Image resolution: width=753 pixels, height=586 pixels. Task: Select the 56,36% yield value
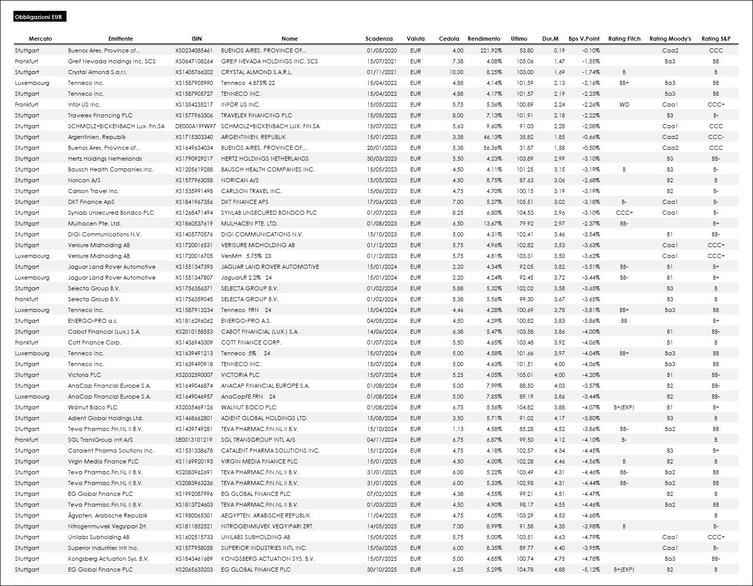click(x=492, y=148)
